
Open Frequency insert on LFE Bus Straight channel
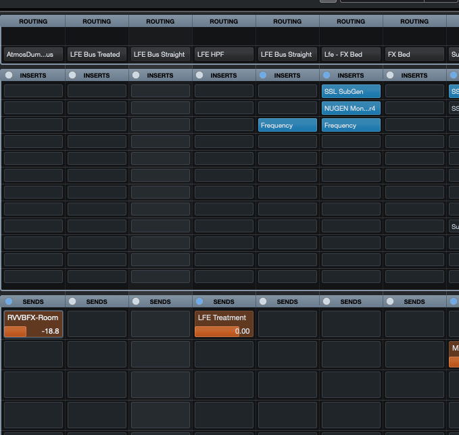click(x=287, y=125)
